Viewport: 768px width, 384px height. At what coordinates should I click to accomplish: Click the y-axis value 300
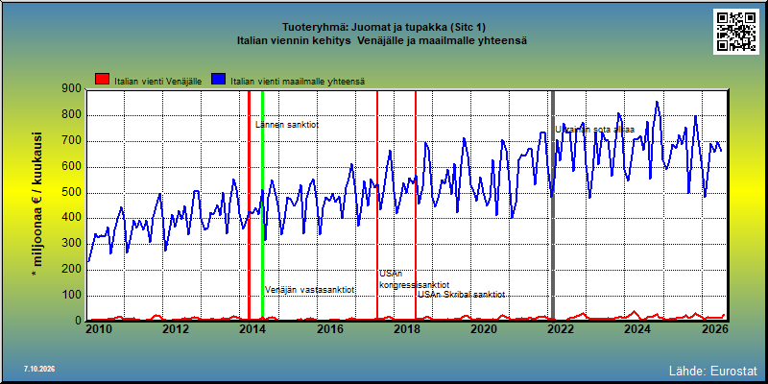[72, 244]
